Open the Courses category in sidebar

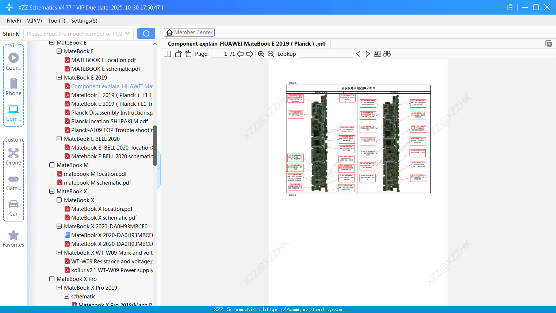click(14, 62)
